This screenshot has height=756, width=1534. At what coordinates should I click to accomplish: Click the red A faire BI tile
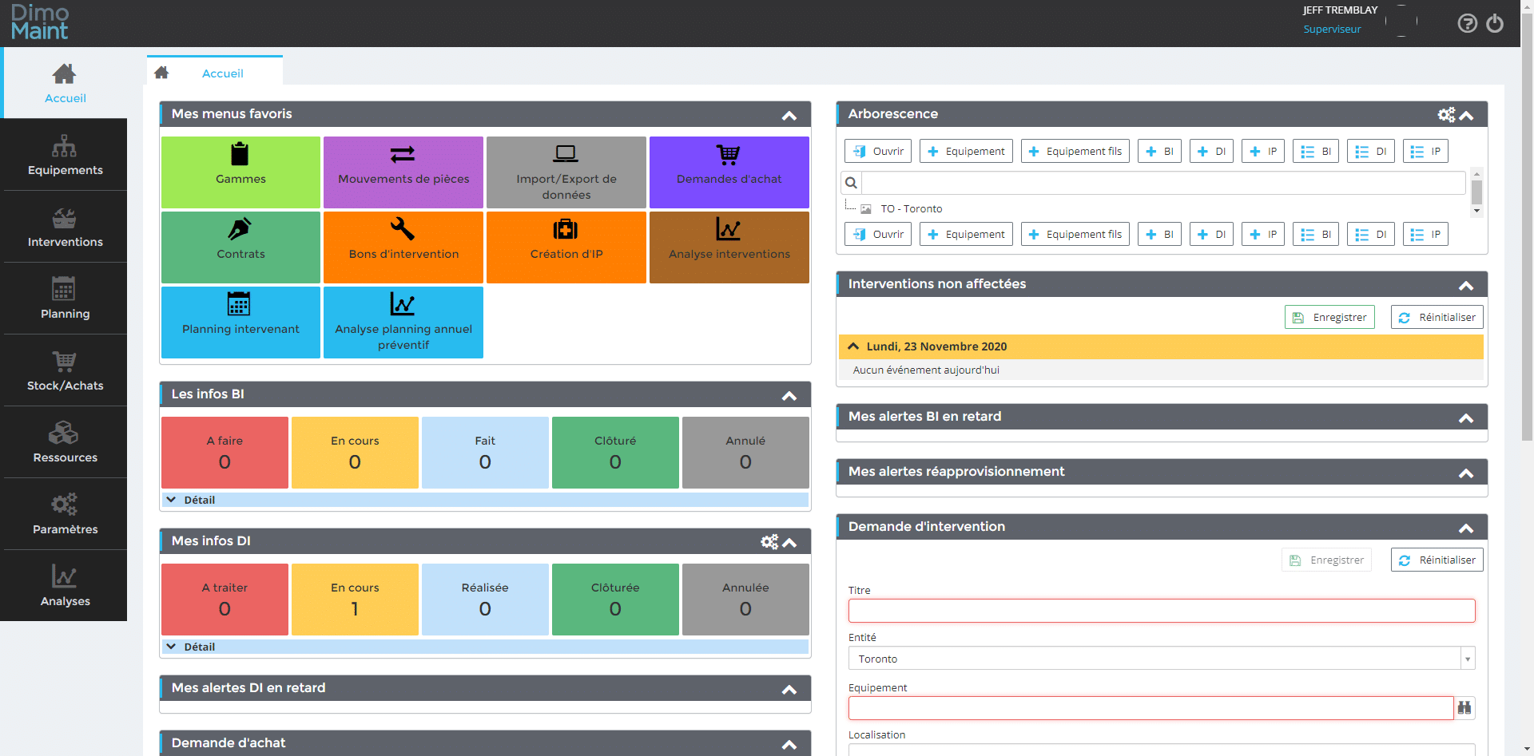click(225, 452)
